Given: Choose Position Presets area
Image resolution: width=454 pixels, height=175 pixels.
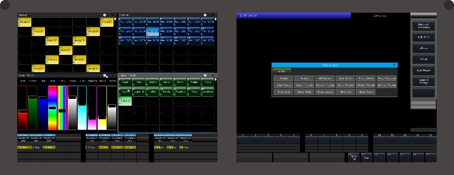Looking at the screenshot, I should coord(325,85).
